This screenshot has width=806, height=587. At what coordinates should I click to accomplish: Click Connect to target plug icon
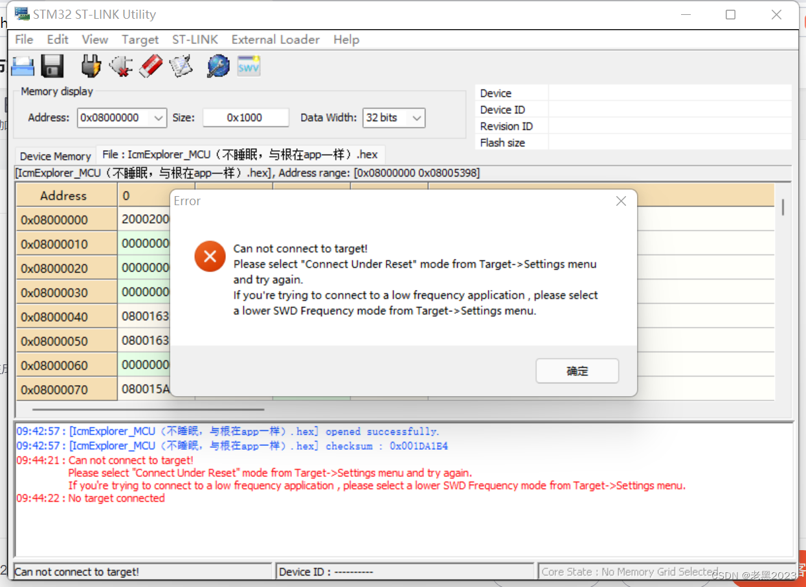(91, 66)
